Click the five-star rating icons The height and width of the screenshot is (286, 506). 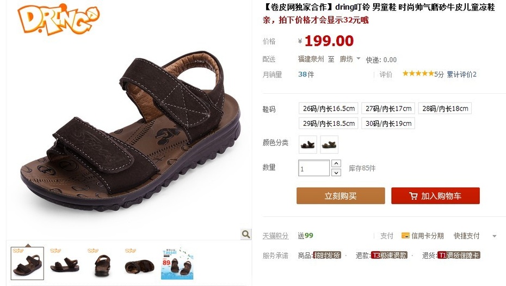(418, 74)
